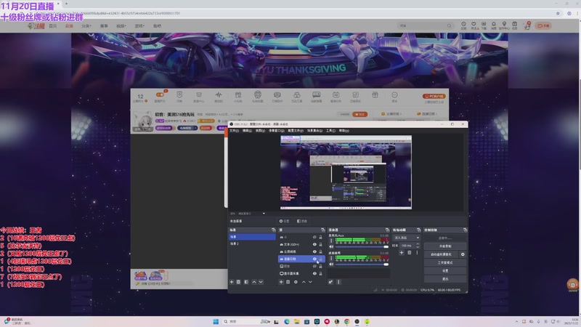Lock the 文本 (GDI+) source
The width and height of the screenshot is (581, 327).
click(x=320, y=244)
